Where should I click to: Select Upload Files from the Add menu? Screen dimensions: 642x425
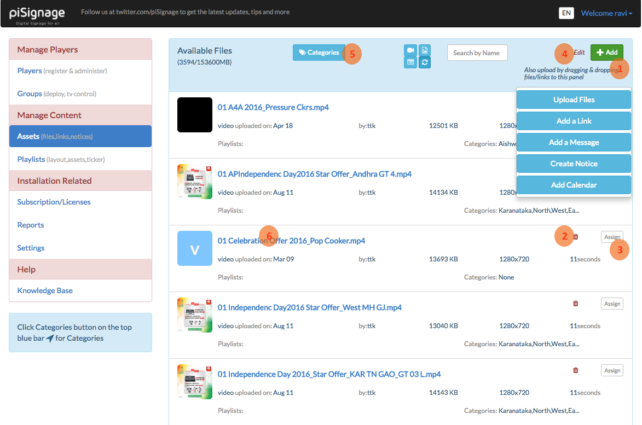click(574, 100)
